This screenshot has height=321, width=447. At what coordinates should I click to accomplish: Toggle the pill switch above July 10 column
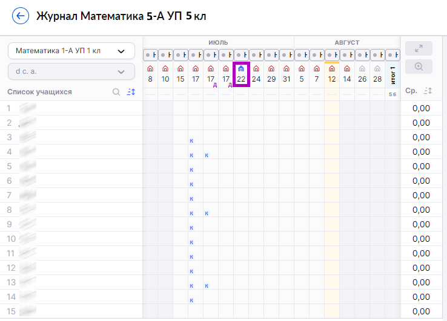165,55
